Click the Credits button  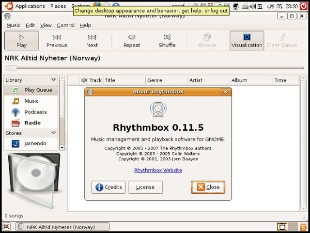(x=108, y=187)
